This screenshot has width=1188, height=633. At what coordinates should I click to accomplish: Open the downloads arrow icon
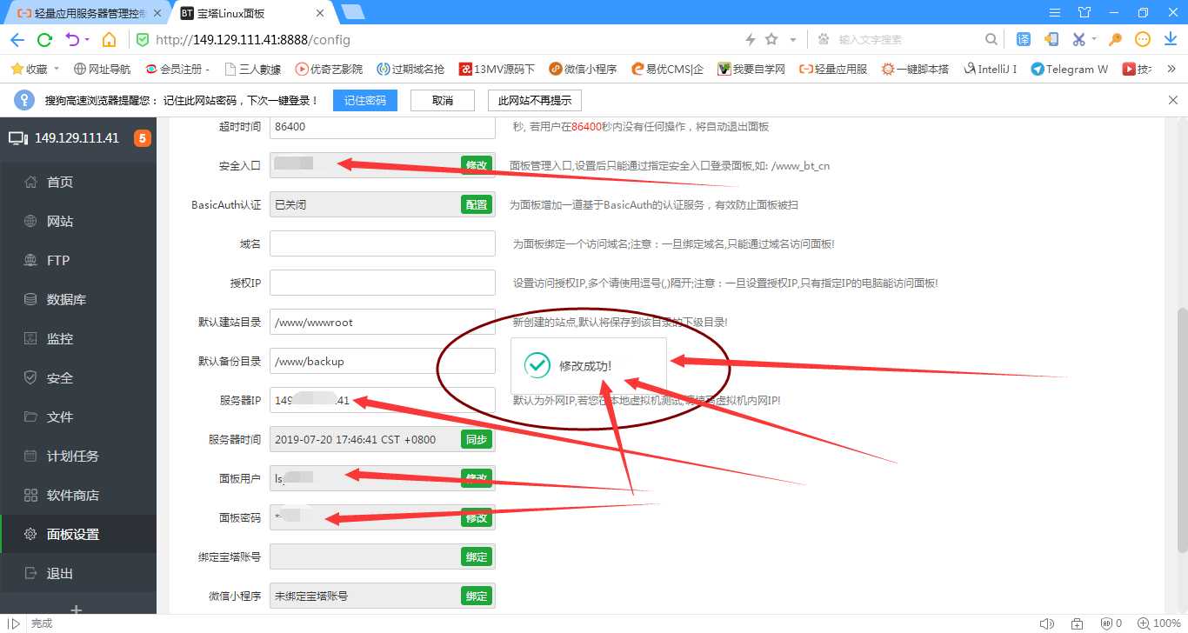tap(1171, 39)
